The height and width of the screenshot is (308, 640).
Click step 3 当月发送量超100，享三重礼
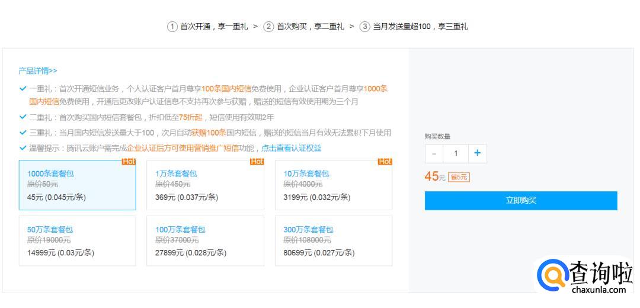click(414, 27)
